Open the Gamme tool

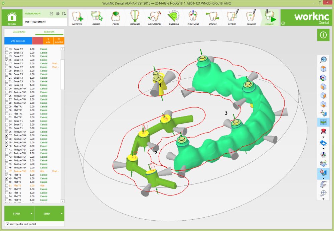96,18
